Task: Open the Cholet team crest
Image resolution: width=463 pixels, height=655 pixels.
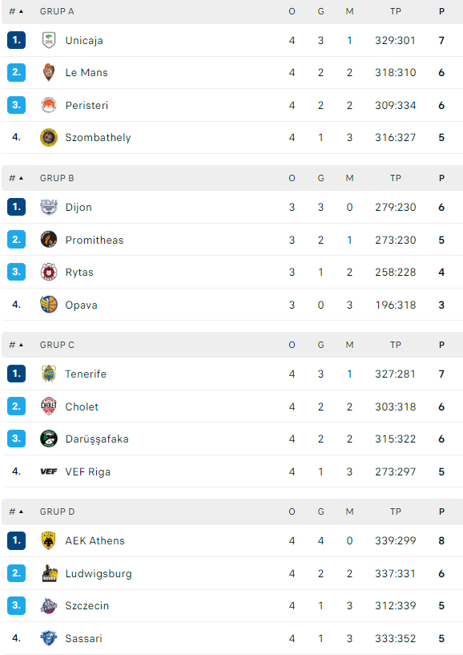Action: coord(49,406)
